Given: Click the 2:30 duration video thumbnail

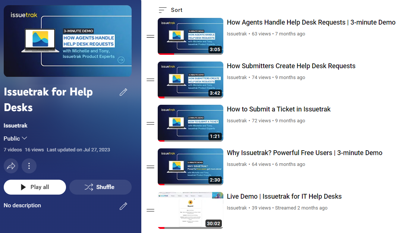Looking at the screenshot, I should coord(191,167).
